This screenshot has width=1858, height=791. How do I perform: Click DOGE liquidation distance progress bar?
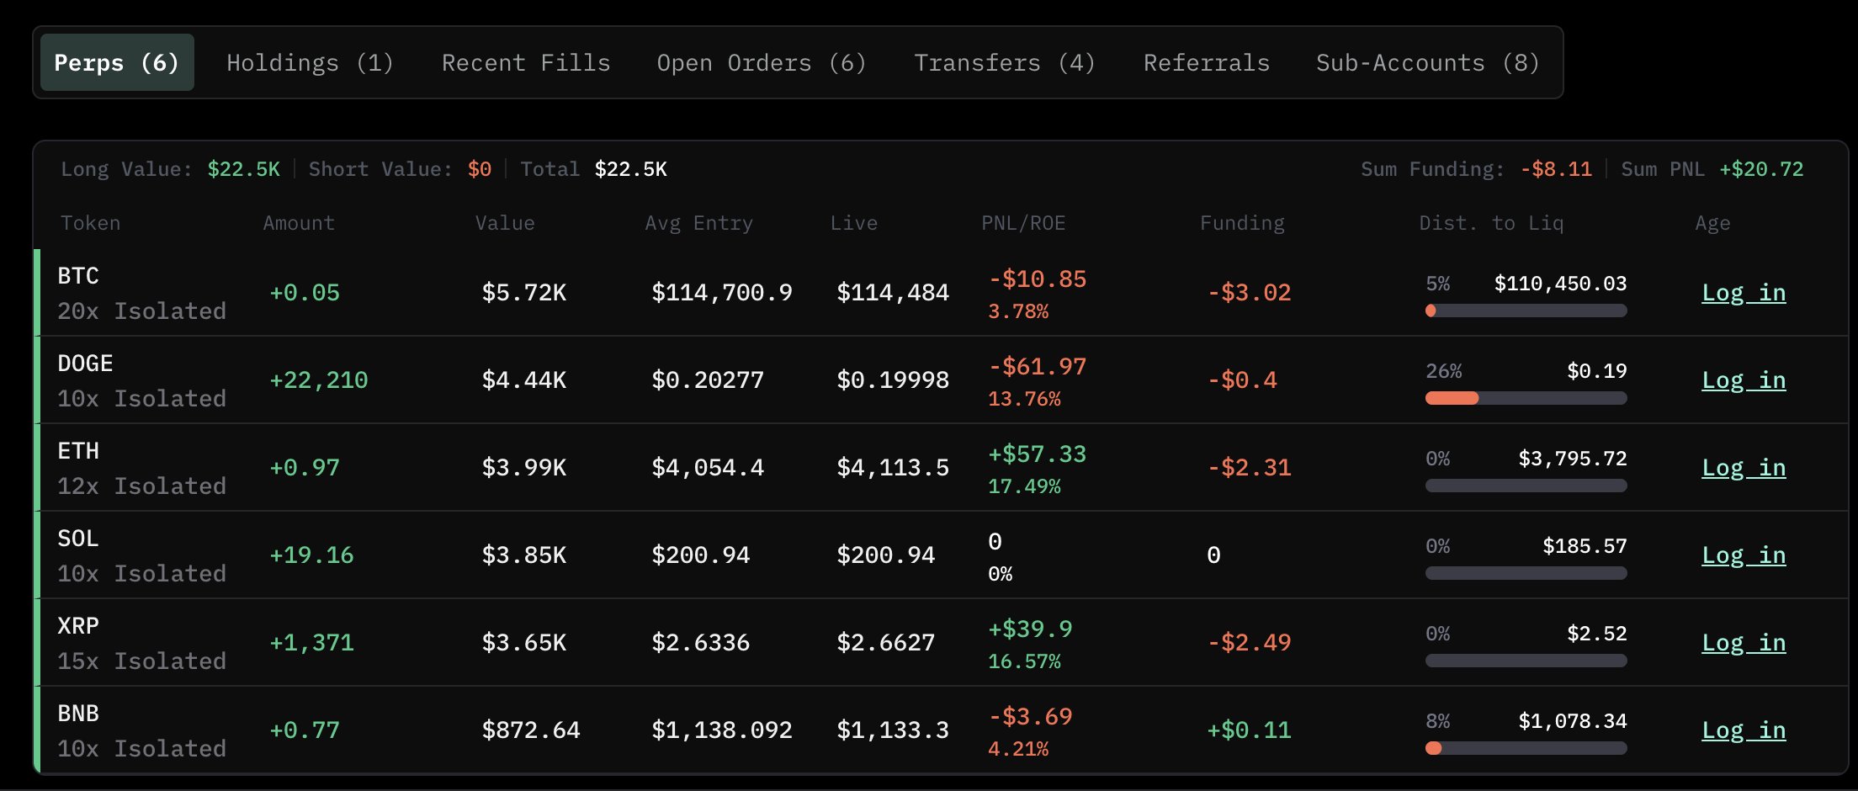(x=1526, y=398)
